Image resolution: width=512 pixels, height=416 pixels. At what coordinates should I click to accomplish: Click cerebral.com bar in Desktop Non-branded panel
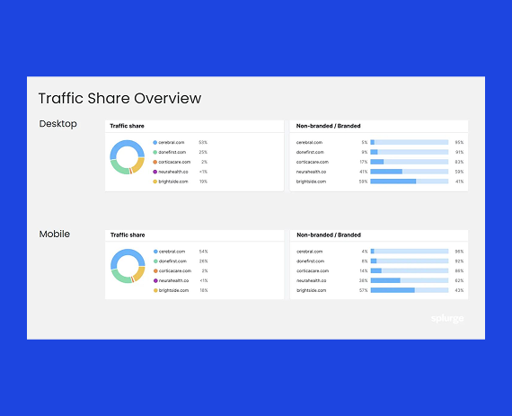click(410, 142)
